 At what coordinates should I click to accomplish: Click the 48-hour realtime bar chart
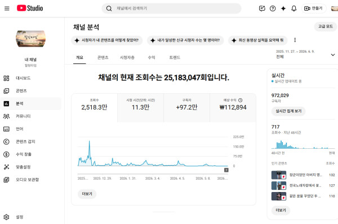coord(303,144)
